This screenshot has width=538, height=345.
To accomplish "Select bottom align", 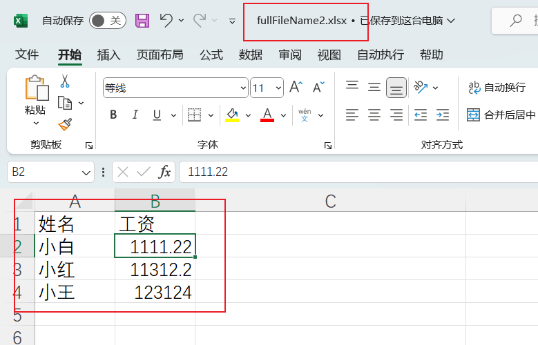I will point(396,88).
